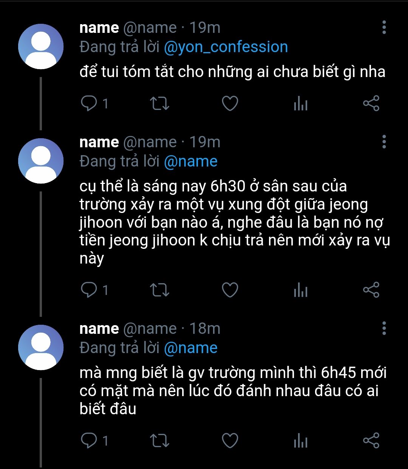The height and width of the screenshot is (469, 408).
Task: Like the jeong jihoon conflict tweet
Action: 230,290
